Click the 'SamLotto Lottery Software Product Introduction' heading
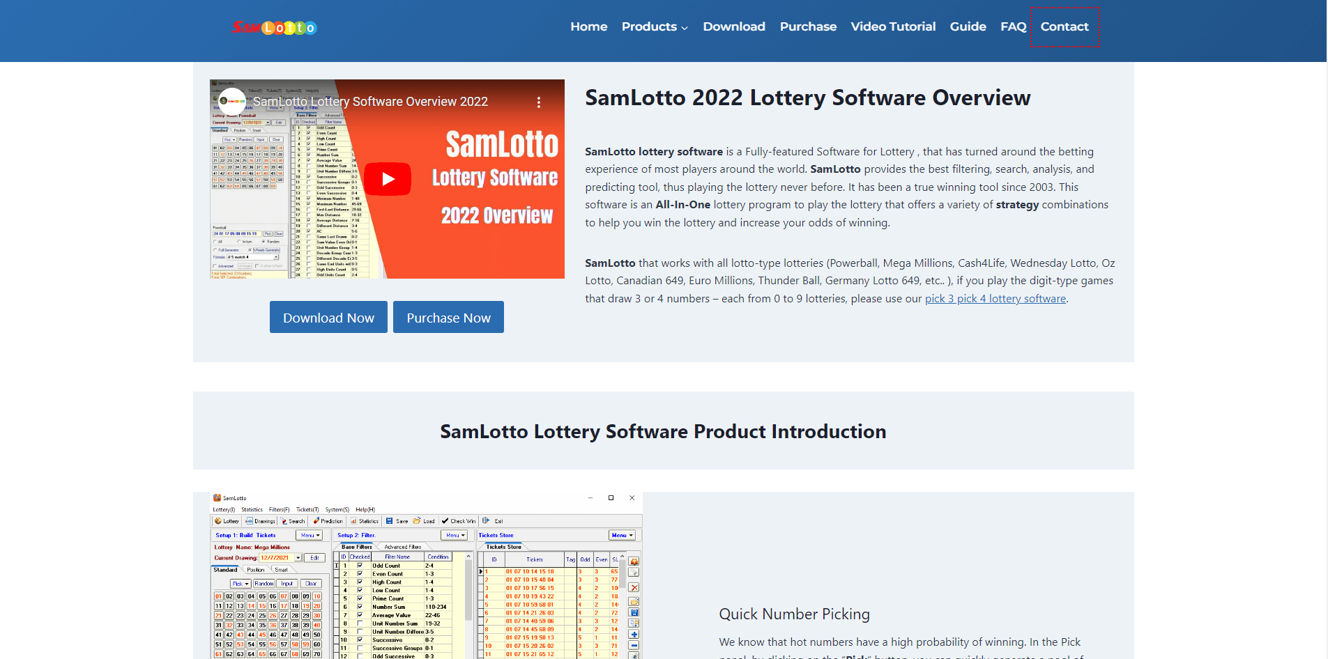The height and width of the screenshot is (659, 1328). coord(663,431)
